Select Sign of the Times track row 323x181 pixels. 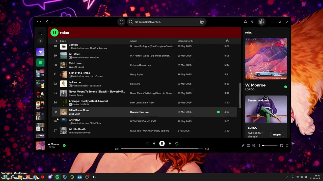pyautogui.click(x=144, y=74)
